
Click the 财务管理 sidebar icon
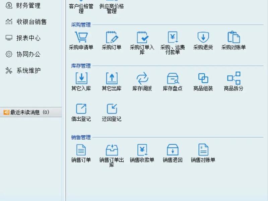(9, 5)
